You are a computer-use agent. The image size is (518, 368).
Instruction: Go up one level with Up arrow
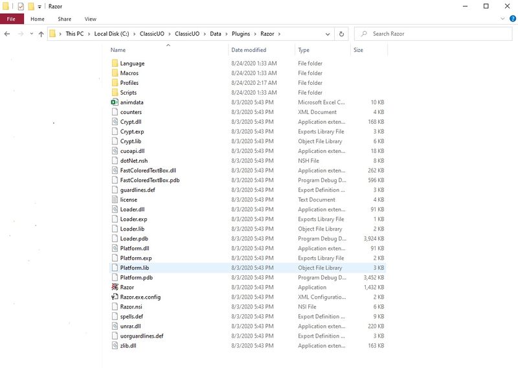pos(41,34)
